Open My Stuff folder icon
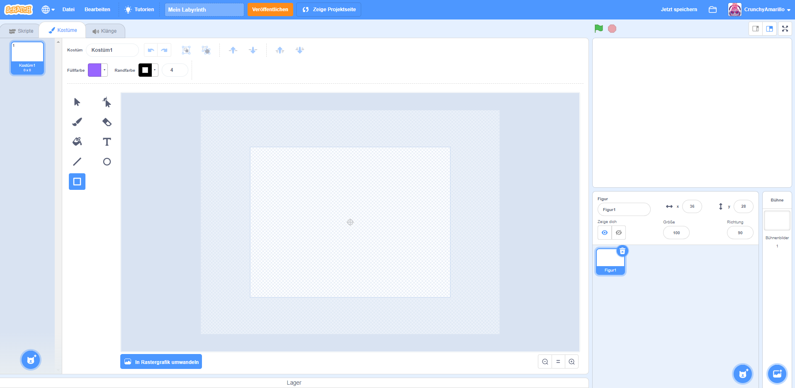The image size is (795, 388). pos(712,10)
